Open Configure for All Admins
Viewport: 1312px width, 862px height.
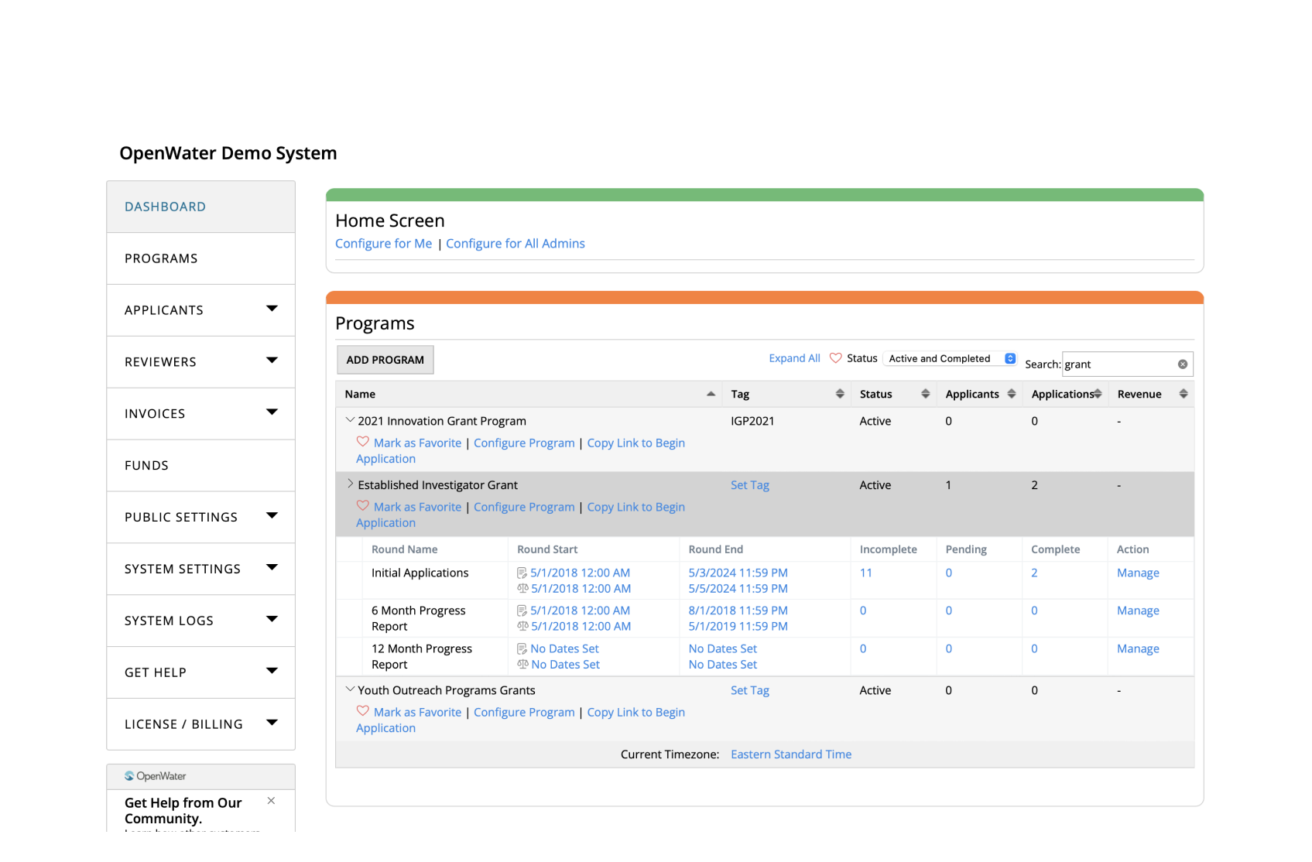[x=516, y=243]
